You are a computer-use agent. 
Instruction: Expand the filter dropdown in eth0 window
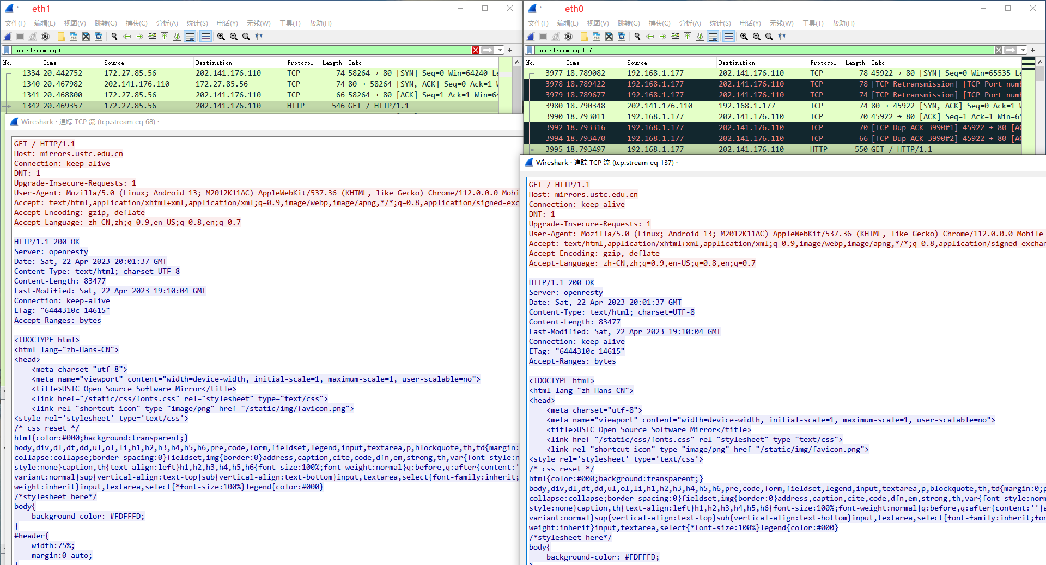tap(1023, 50)
